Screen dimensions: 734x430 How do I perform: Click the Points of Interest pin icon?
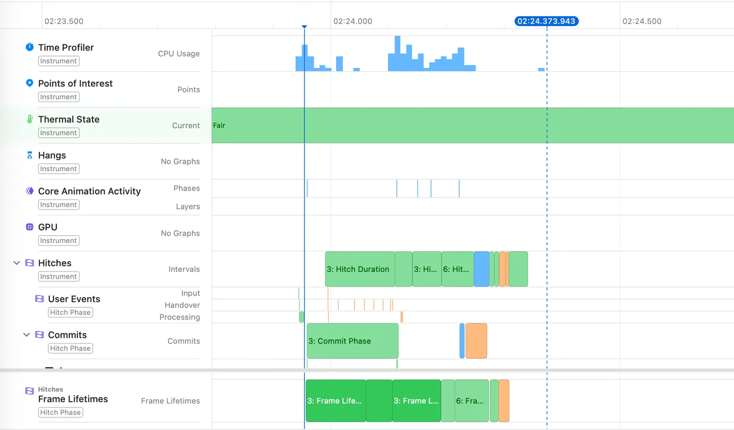[29, 83]
